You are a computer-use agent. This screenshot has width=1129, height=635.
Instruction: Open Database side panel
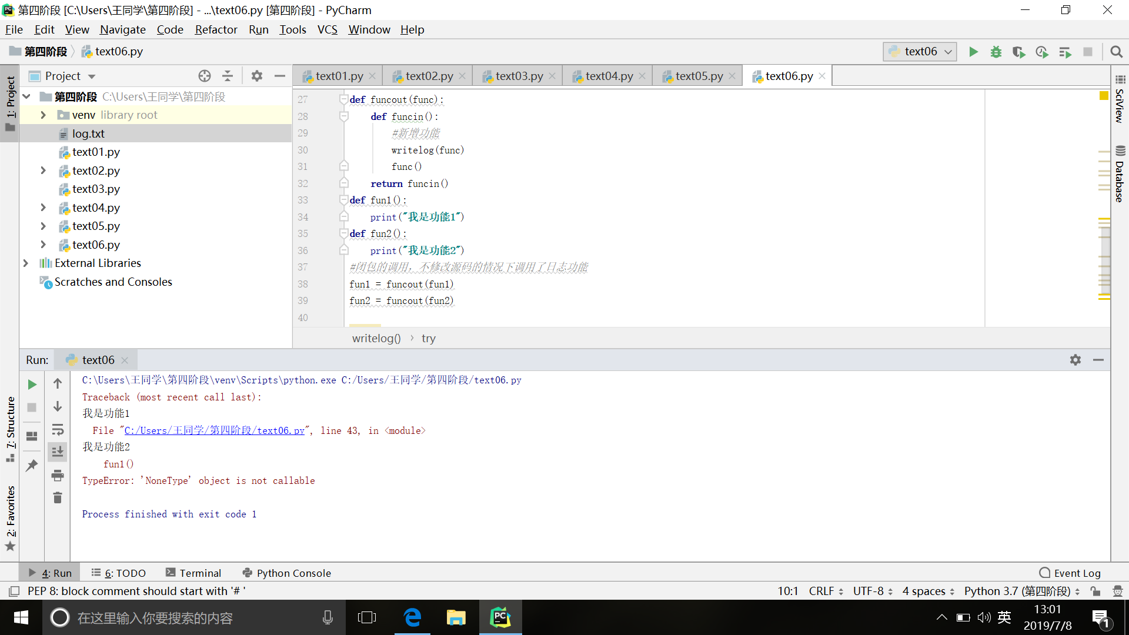(1120, 174)
